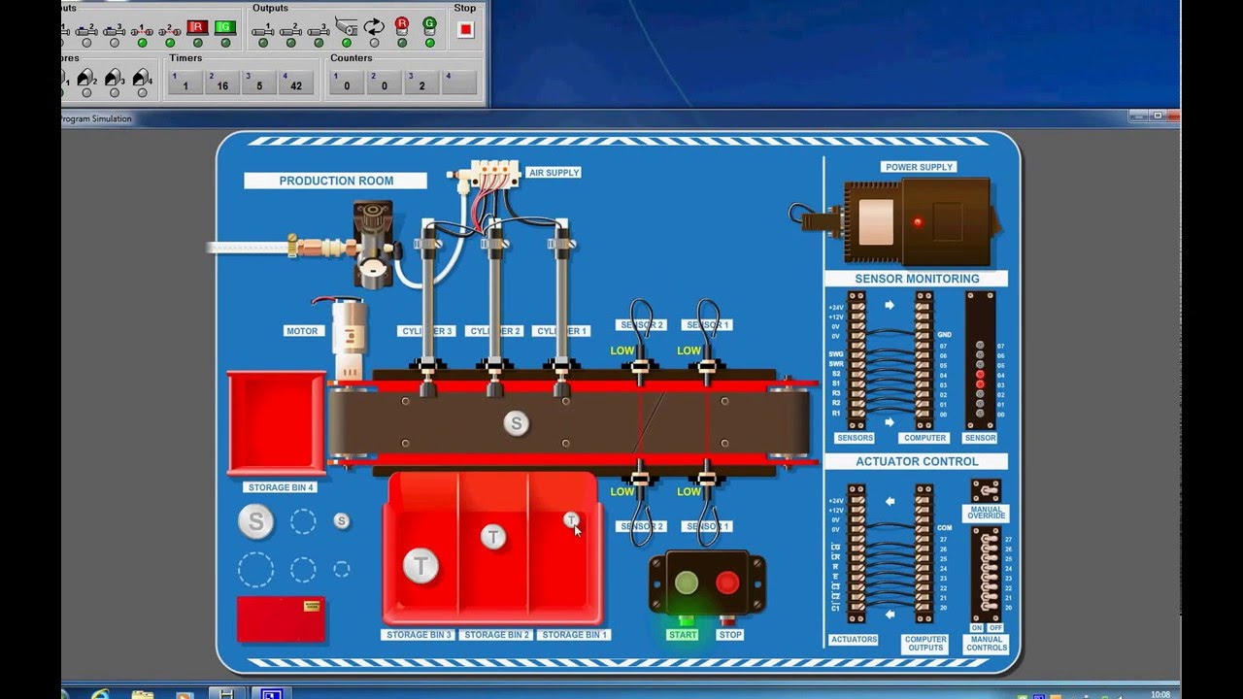Image resolution: width=1243 pixels, height=699 pixels.
Task: Click the conveyor motor
Action: (x=348, y=340)
